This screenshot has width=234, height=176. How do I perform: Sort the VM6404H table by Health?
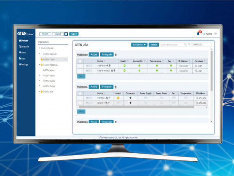tap(128, 61)
